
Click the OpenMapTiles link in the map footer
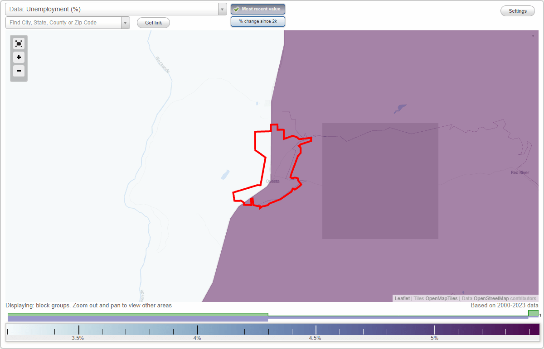441,298
